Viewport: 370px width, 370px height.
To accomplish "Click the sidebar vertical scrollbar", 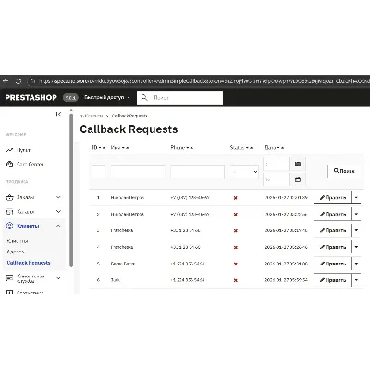I will (x=71, y=190).
